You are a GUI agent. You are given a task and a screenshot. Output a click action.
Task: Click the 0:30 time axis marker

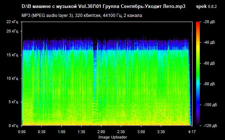(x=42, y=132)
